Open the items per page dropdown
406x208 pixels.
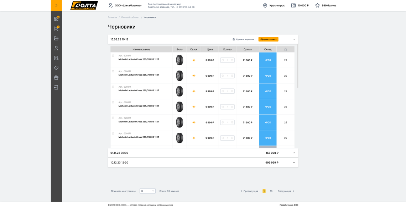(147, 191)
